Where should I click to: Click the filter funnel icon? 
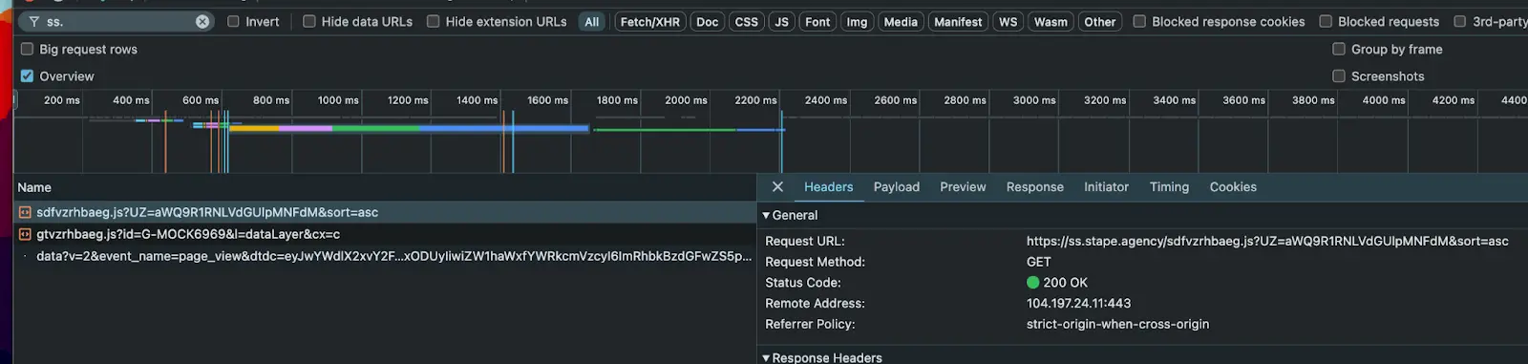[x=34, y=21]
